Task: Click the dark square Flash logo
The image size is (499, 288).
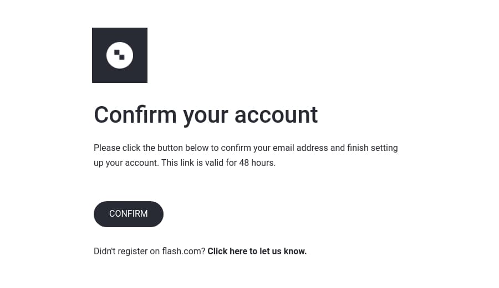Action: 120,55
